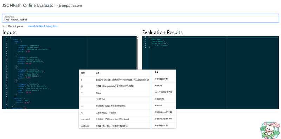The image size is (281, 139).
Task: Click the lotus cat mascot icon
Action: (269, 130)
